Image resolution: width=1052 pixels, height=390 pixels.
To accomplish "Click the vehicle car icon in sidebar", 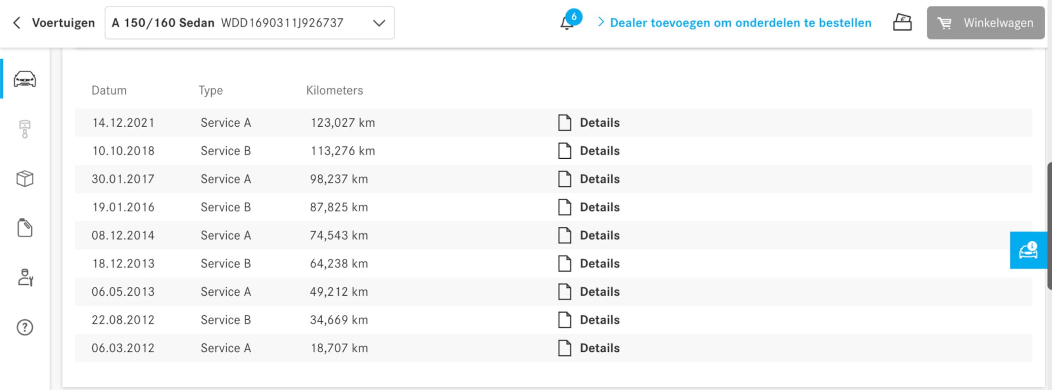I will 24,79.
